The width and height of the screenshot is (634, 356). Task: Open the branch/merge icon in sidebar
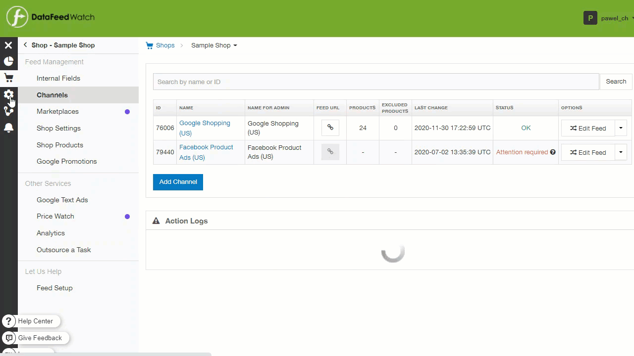point(8,111)
